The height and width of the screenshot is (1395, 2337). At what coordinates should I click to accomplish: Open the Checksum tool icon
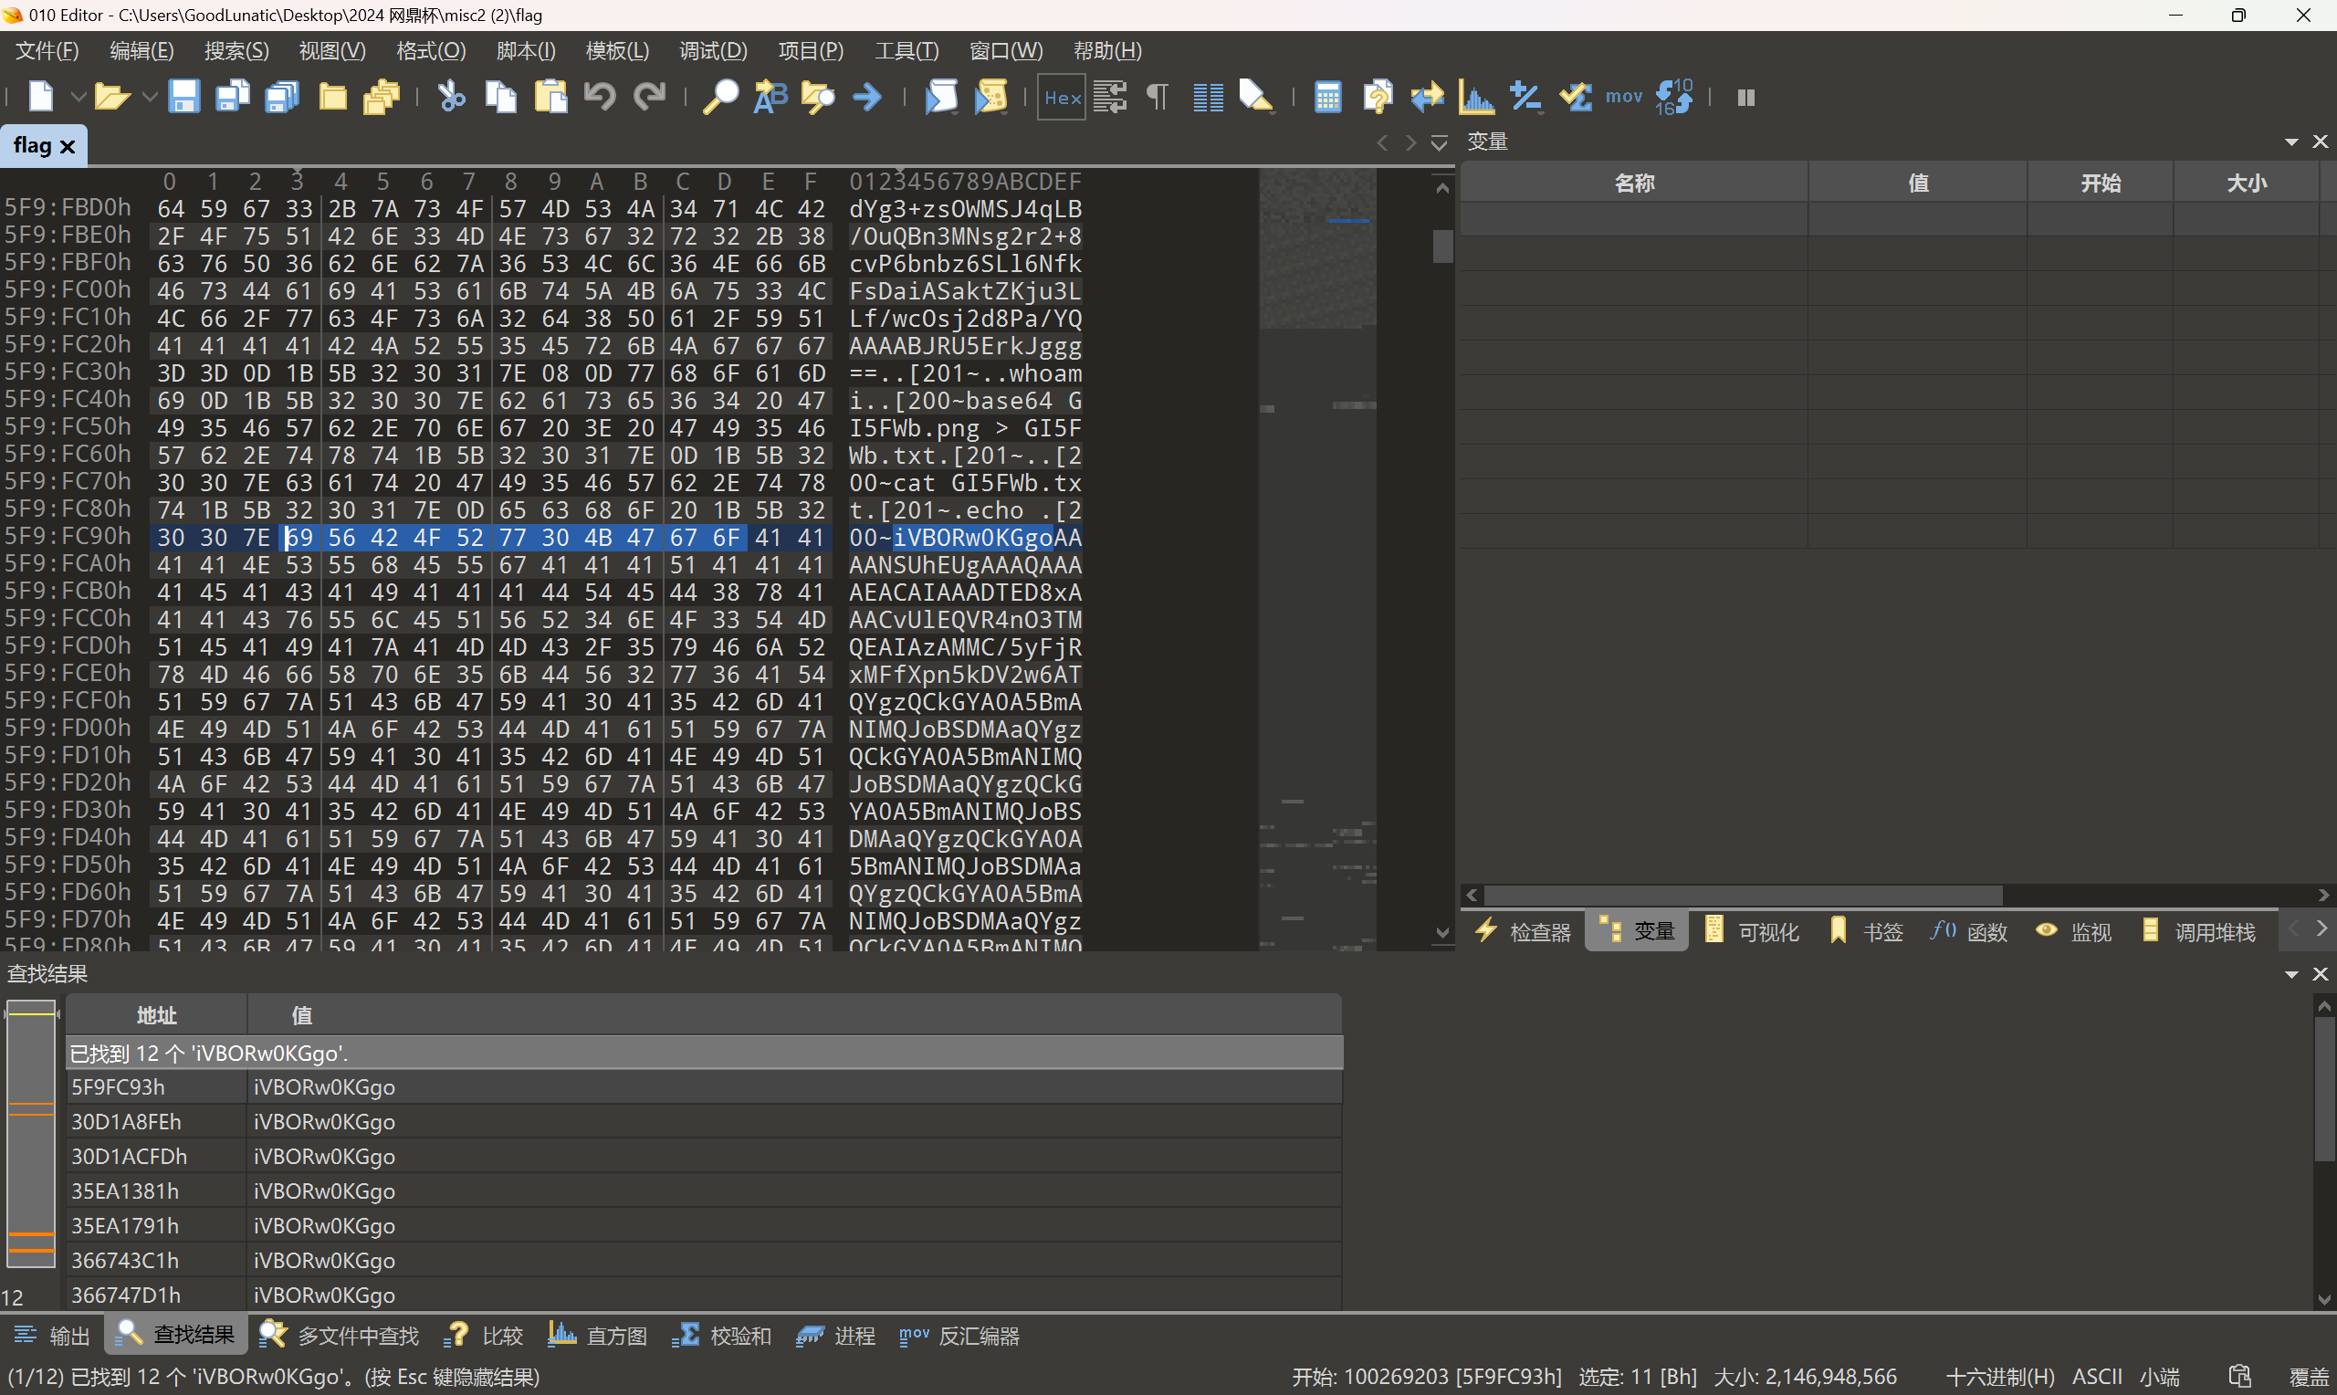1575,97
